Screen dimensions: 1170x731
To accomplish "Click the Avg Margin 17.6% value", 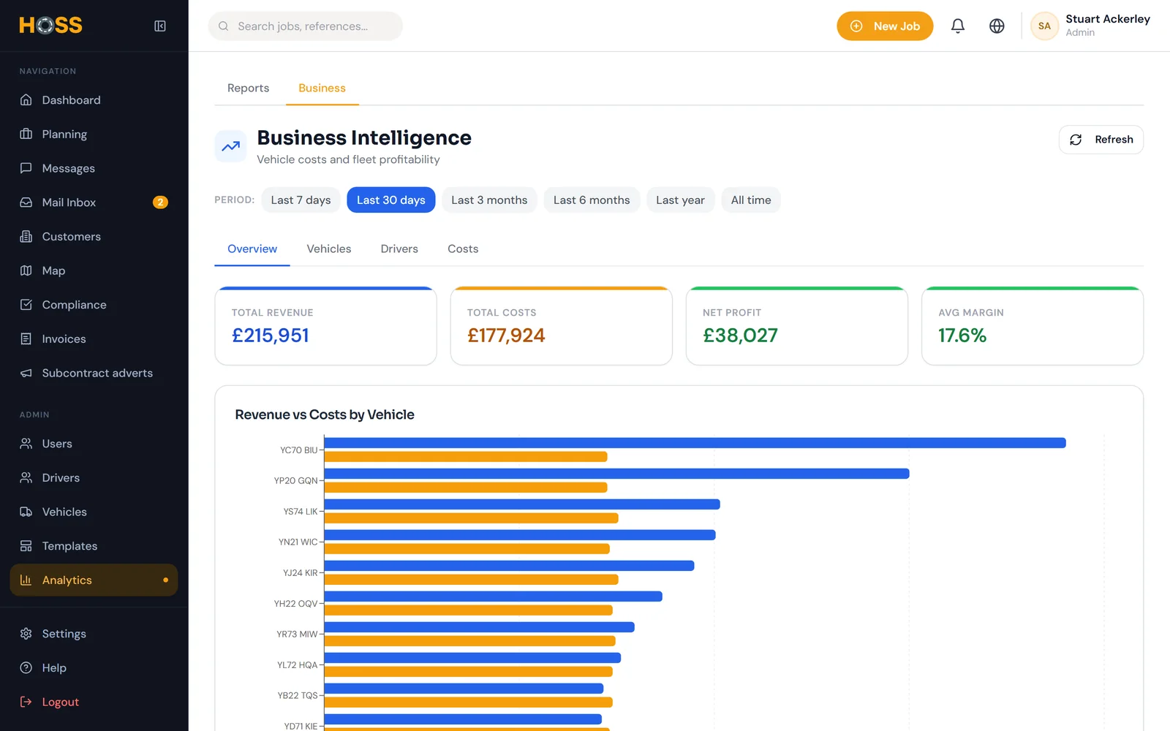I will (x=962, y=336).
